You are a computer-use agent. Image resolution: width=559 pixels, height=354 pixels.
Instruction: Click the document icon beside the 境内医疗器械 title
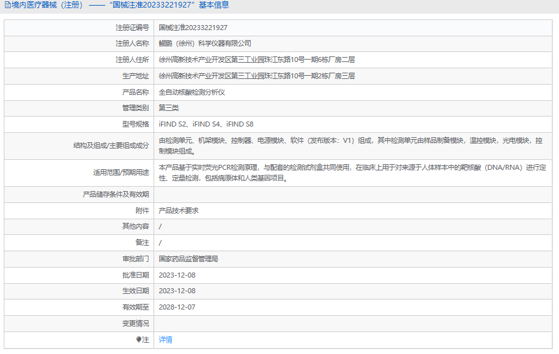pos(8,6)
